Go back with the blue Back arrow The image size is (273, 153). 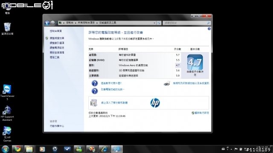[47, 23]
